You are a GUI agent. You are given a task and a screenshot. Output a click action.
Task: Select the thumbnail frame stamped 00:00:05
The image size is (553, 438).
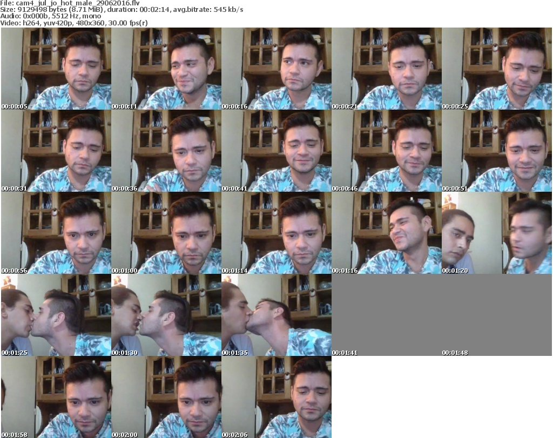pyautogui.click(x=56, y=69)
